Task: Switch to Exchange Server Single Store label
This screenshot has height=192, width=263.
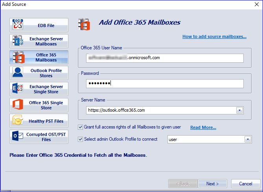Action: click(46, 89)
